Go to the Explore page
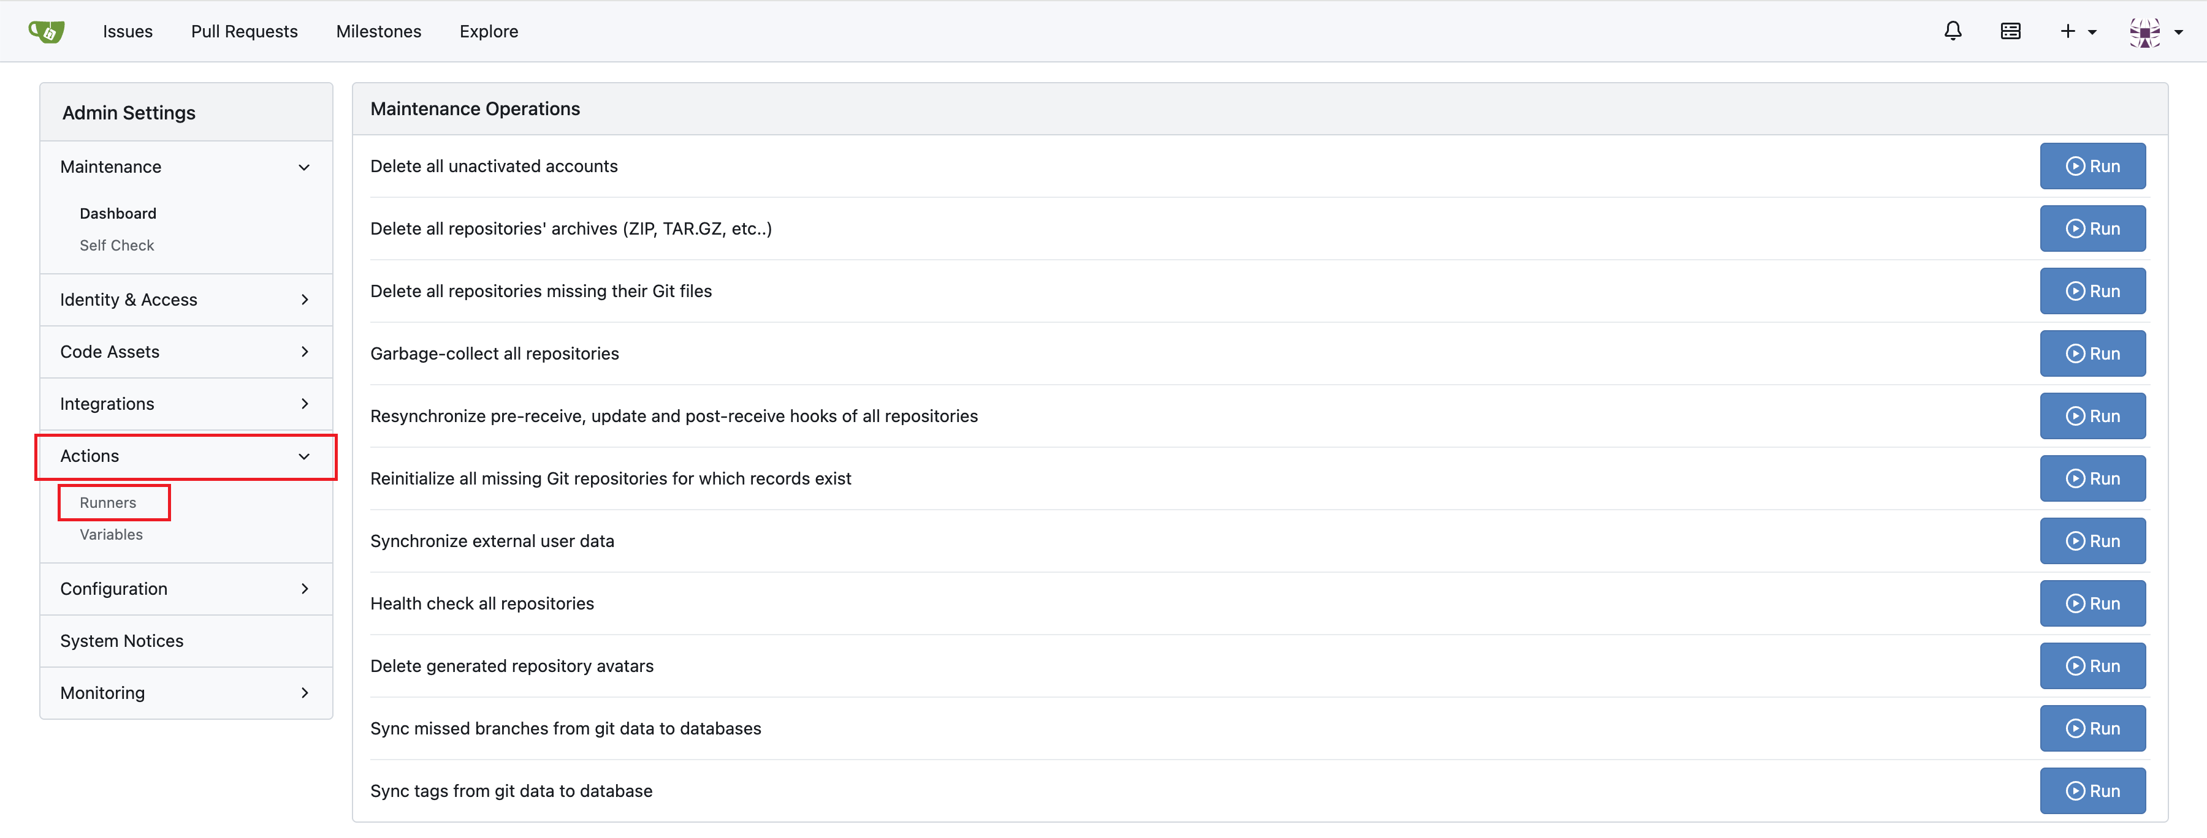This screenshot has height=838, width=2207. coord(489,32)
